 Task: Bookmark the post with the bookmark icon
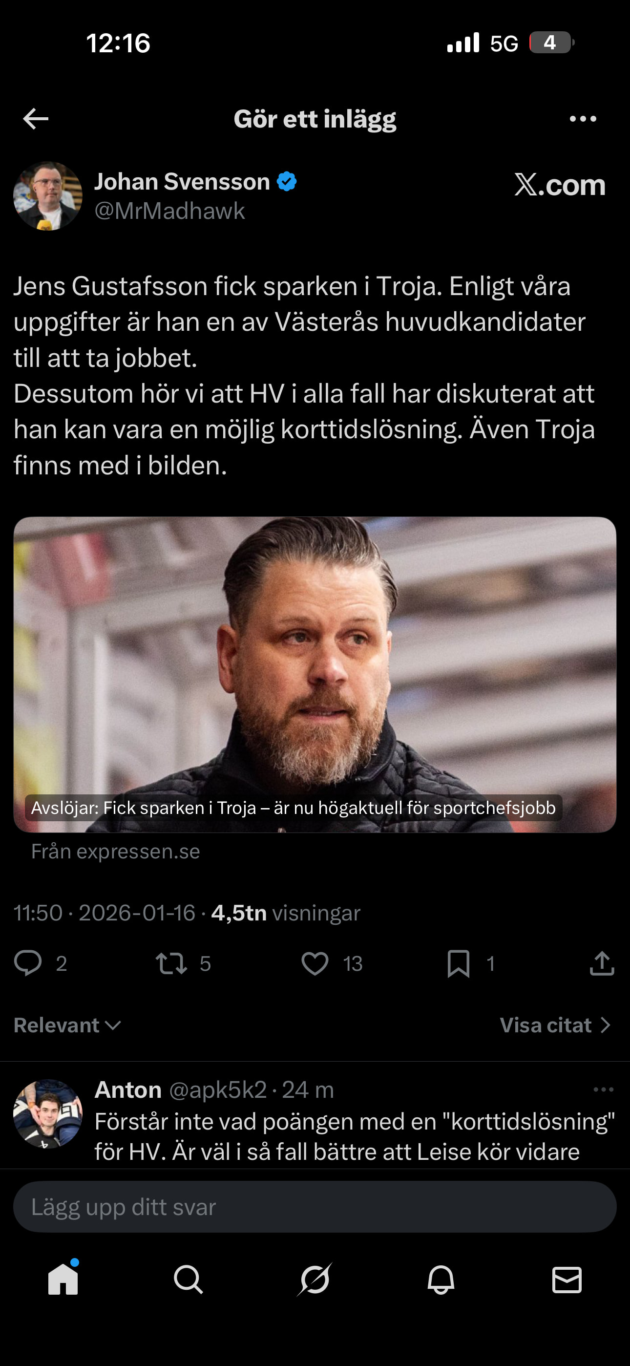(x=458, y=963)
